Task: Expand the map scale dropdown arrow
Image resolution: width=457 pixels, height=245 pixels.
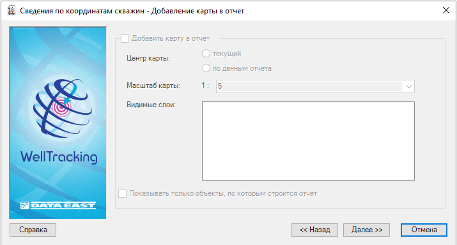Action: (x=408, y=86)
